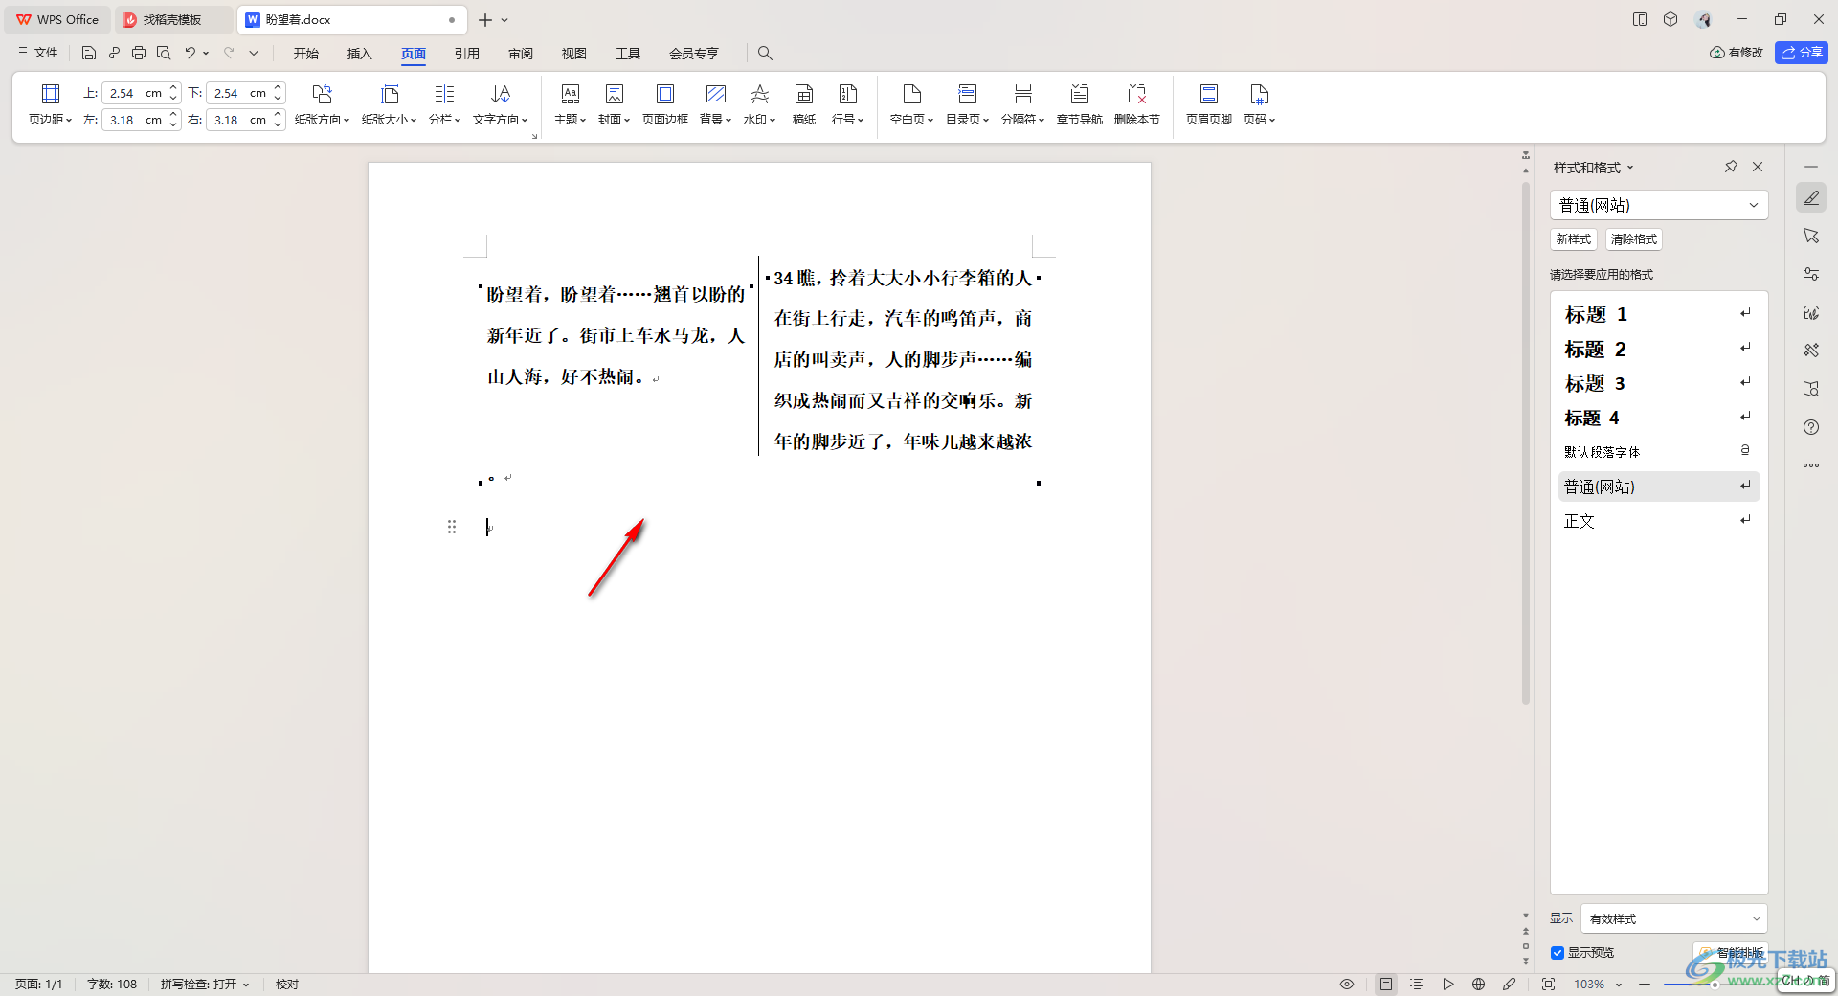Click the undo icon
The height and width of the screenshot is (996, 1838).
click(x=191, y=53)
